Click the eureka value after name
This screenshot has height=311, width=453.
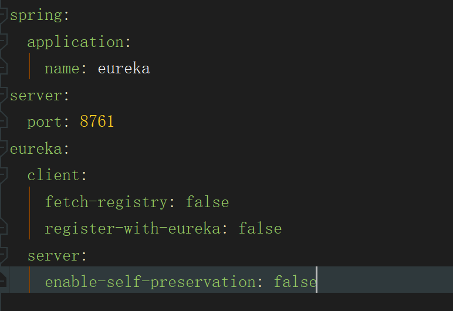[123, 69]
